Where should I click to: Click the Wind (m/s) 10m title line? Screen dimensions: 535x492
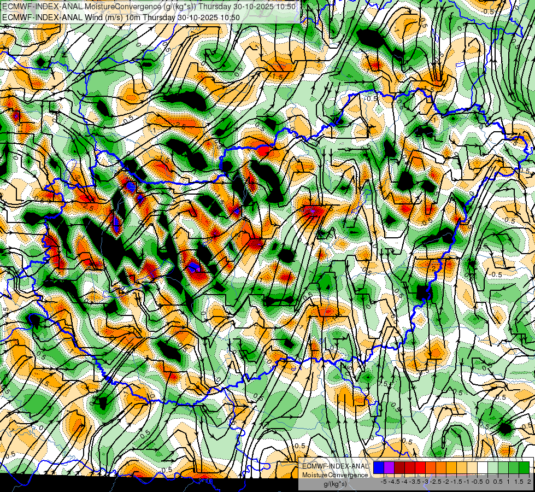coord(121,17)
